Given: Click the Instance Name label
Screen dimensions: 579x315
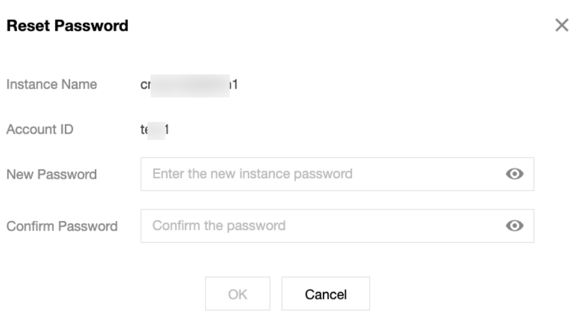Looking at the screenshot, I should (x=52, y=84).
